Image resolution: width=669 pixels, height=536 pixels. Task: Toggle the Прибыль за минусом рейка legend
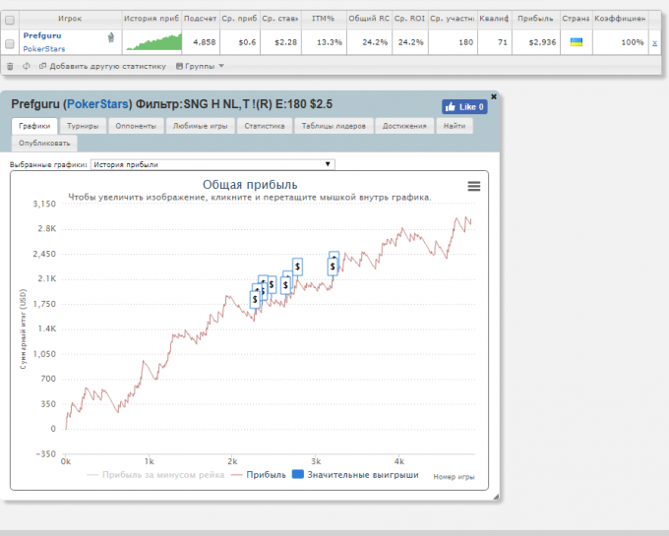pyautogui.click(x=155, y=475)
